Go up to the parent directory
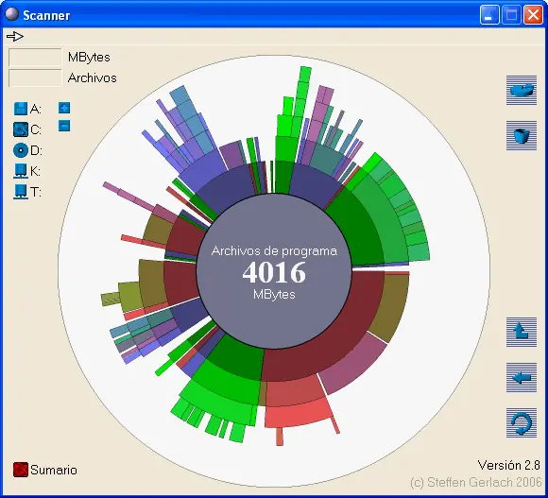 pos(522,332)
